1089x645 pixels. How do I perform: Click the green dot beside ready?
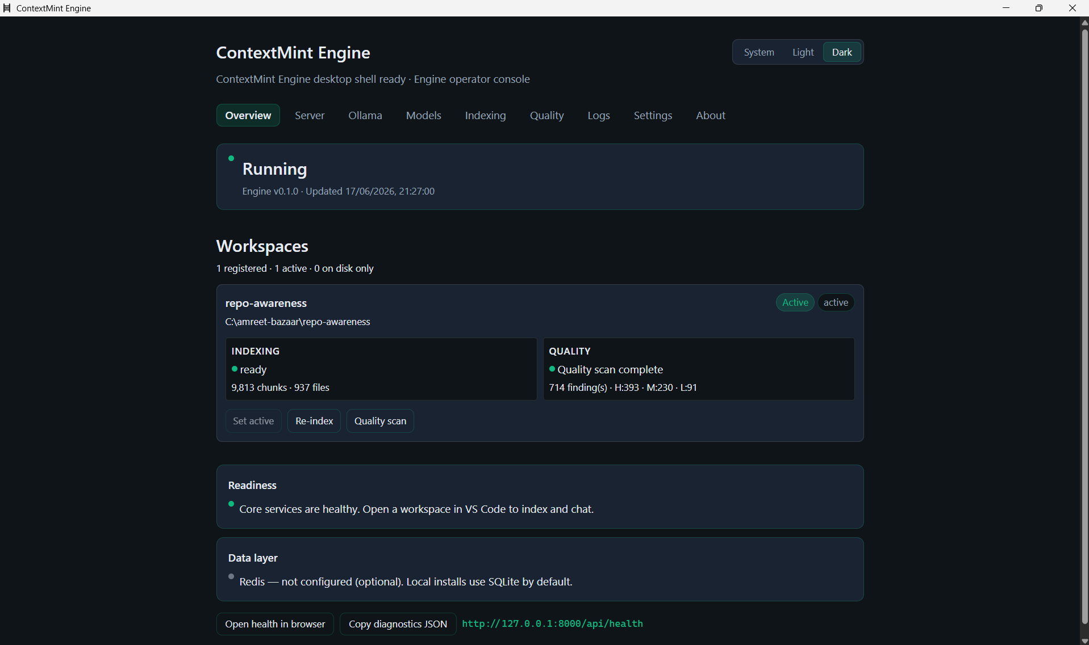pyautogui.click(x=235, y=369)
